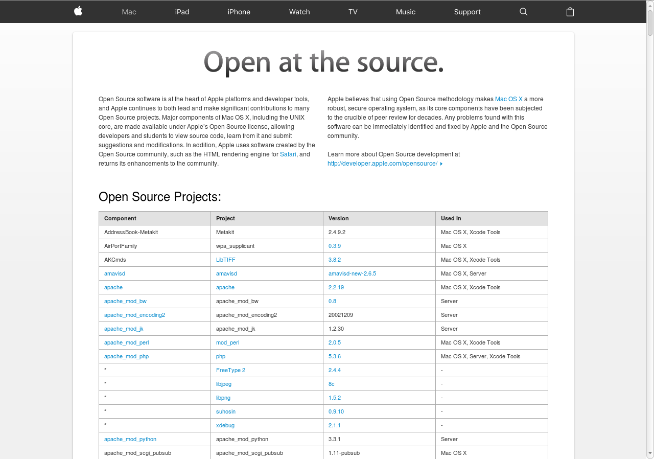Viewport: 654px width, 459px height.
Task: Follow the Mac OS X link
Action: 508,99
